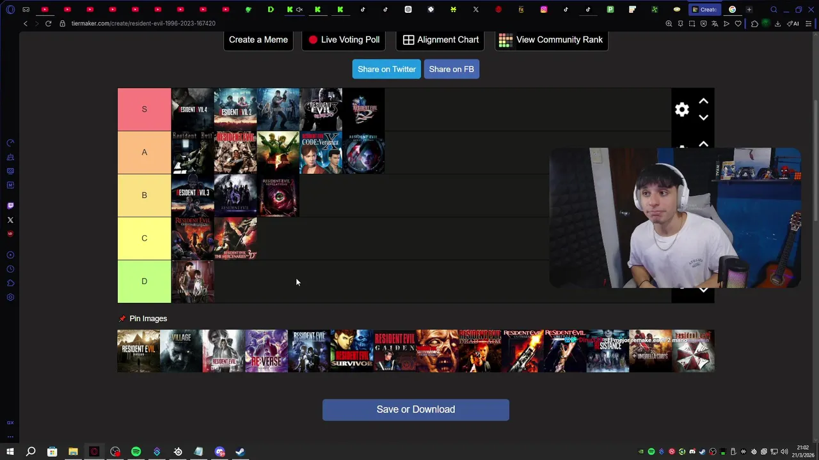Open a new tab with the plus button
The width and height of the screenshot is (819, 460).
pos(749,10)
